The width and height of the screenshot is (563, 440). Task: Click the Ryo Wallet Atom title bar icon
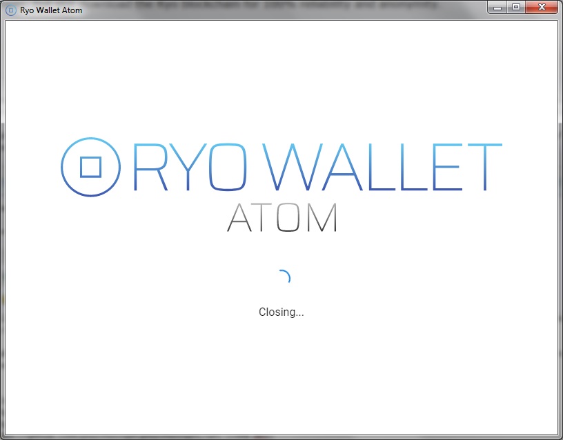pyautogui.click(x=11, y=10)
